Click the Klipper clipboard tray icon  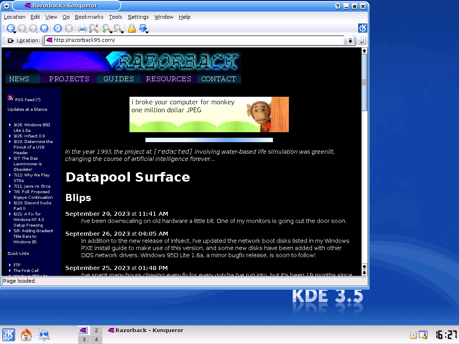(x=413, y=334)
